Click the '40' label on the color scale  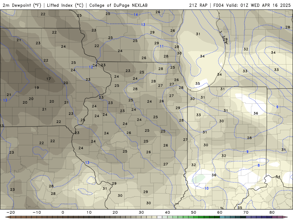167,212
